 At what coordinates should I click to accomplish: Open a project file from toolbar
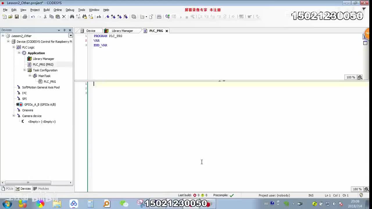[10, 17]
